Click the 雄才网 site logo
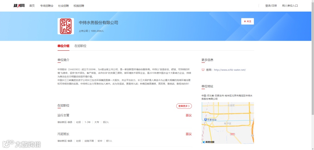 (x=19, y=6)
